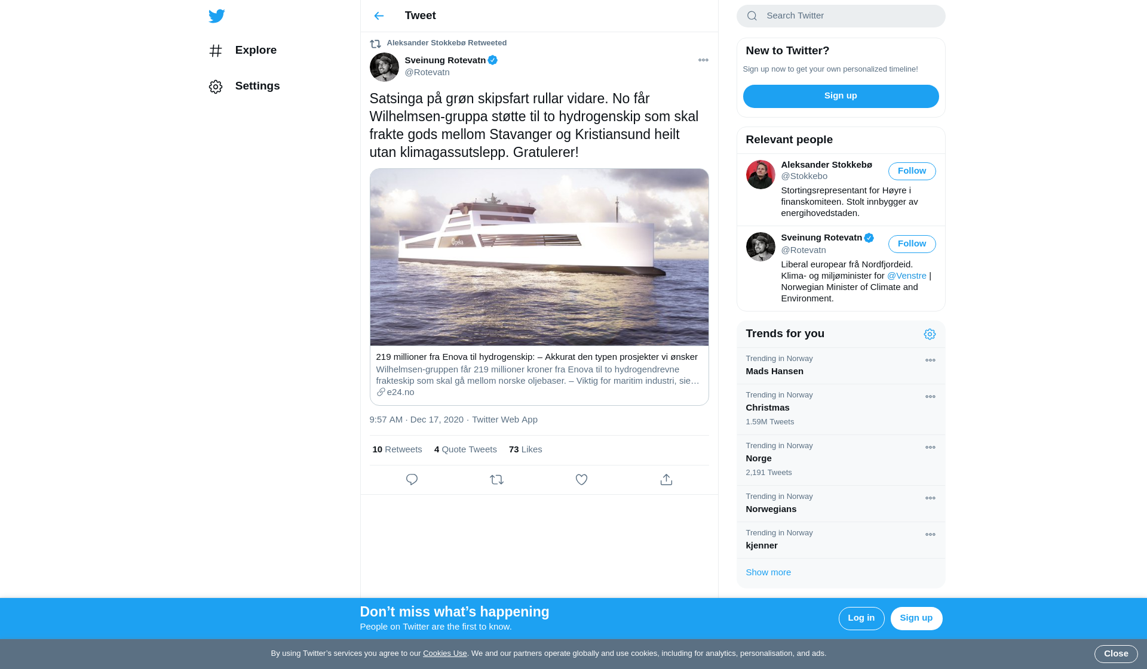Image resolution: width=1147 pixels, height=669 pixels.
Task: Go back using the arrow icon
Action: 379,16
